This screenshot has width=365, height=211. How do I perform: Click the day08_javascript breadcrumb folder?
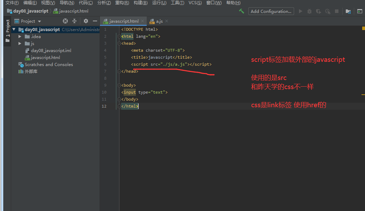pyautogui.click(x=28, y=11)
